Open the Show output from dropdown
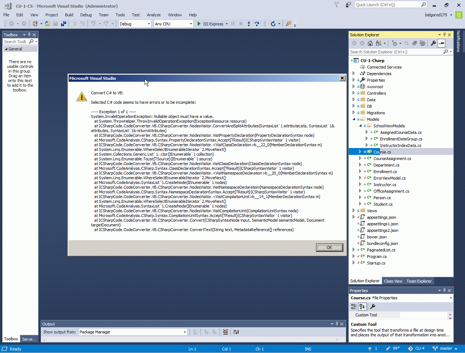The image size is (465, 353). pyautogui.click(x=133, y=332)
